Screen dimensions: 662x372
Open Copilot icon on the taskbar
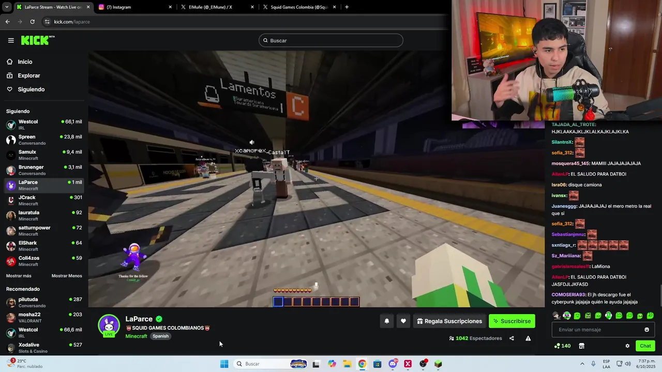tap(332, 364)
